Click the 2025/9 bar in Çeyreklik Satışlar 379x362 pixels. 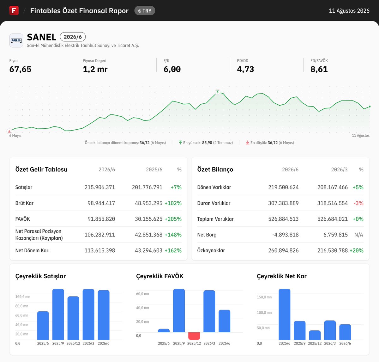pyautogui.click(x=58, y=314)
